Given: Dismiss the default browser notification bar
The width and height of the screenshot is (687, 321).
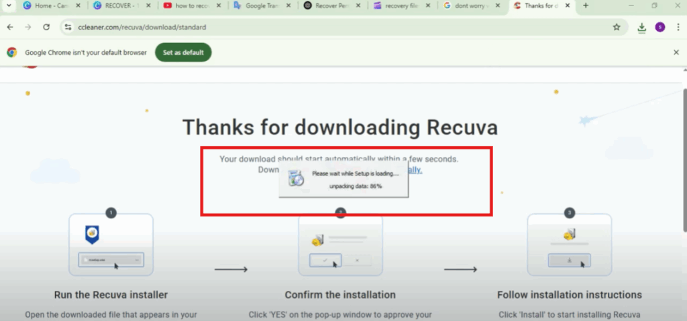Looking at the screenshot, I should [676, 52].
